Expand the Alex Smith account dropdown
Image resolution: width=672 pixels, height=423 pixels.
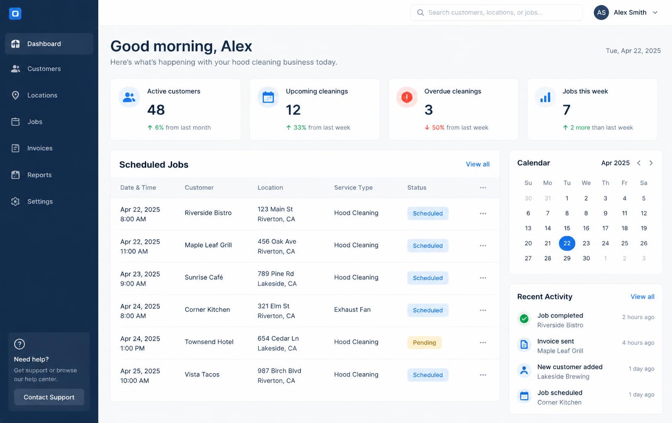(x=655, y=13)
